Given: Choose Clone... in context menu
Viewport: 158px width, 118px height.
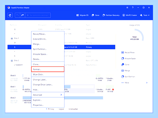Looking at the screenshot, I should click(48, 64).
